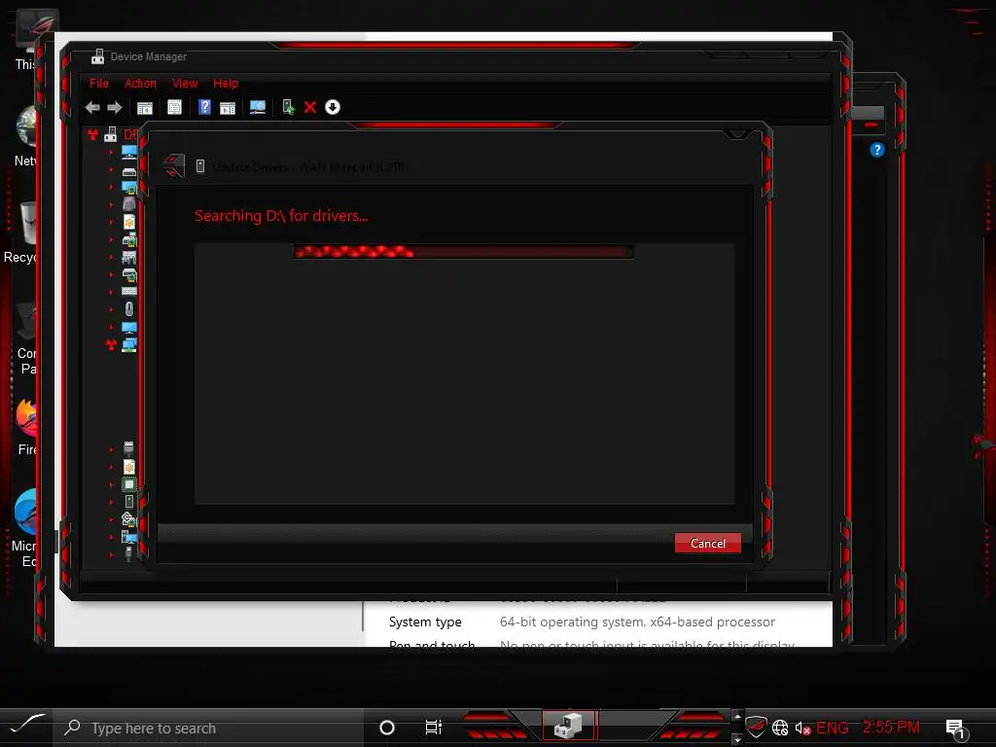996x747 pixels.
Task: Open the notification Action Center icon
Action: 955,729
